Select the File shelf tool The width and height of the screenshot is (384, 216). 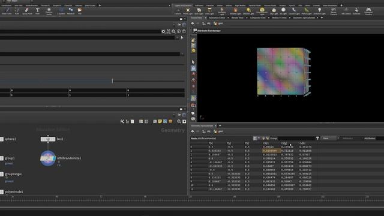point(80,11)
